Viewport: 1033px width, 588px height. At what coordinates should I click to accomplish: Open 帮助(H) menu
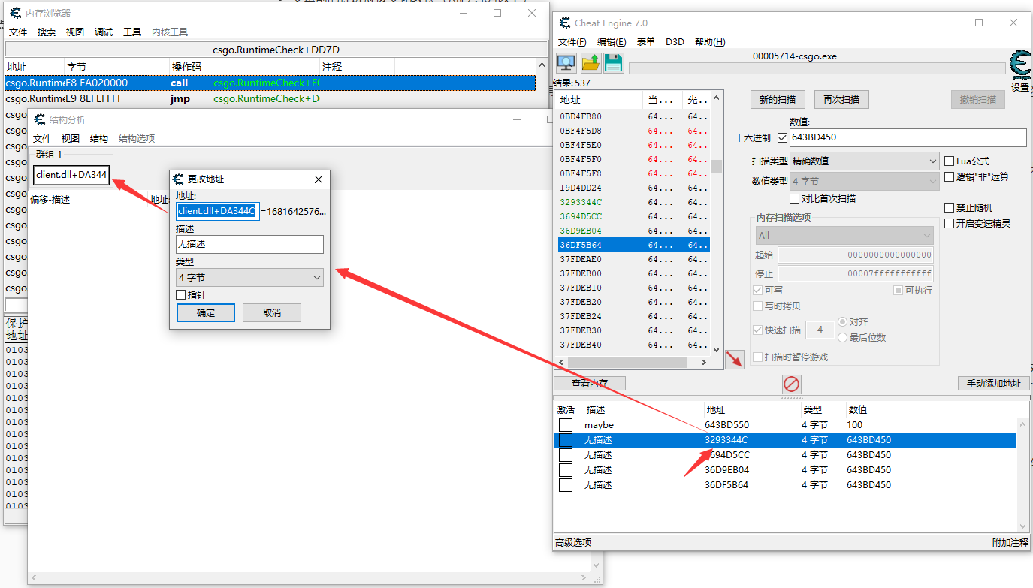tap(710, 42)
